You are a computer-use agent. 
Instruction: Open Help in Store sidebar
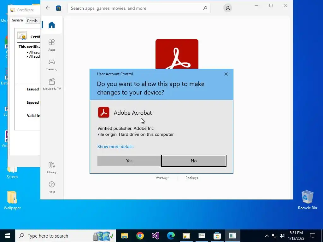point(52,187)
